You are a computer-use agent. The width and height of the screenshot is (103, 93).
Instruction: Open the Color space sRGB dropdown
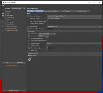(x=43, y=36)
